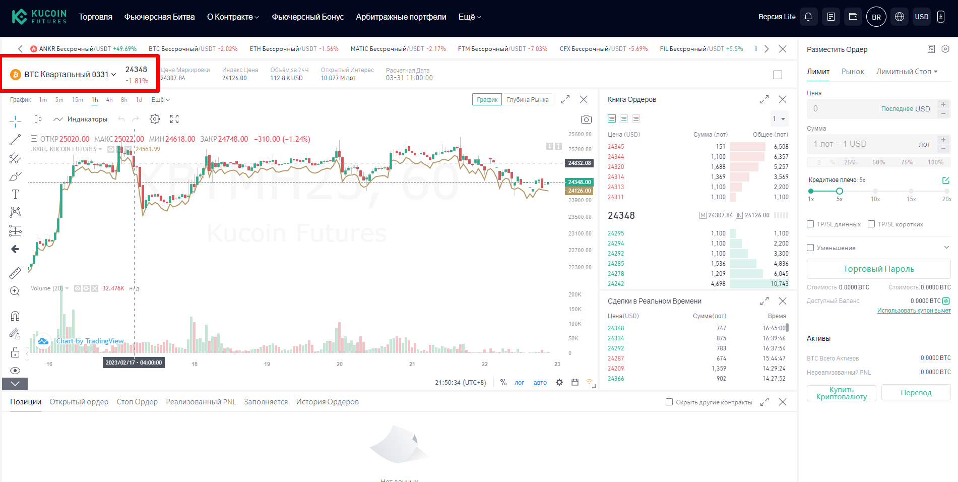Switch to Открытый ордер tab
Viewport: 958px width, 482px height.
click(79, 402)
